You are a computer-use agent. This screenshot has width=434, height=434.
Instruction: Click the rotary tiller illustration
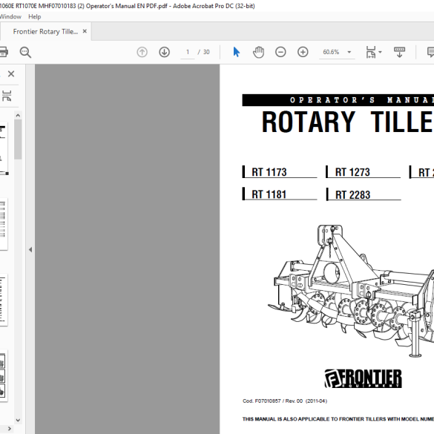351,291
